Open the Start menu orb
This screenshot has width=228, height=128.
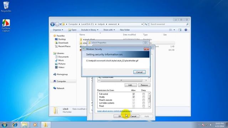coord(4,125)
